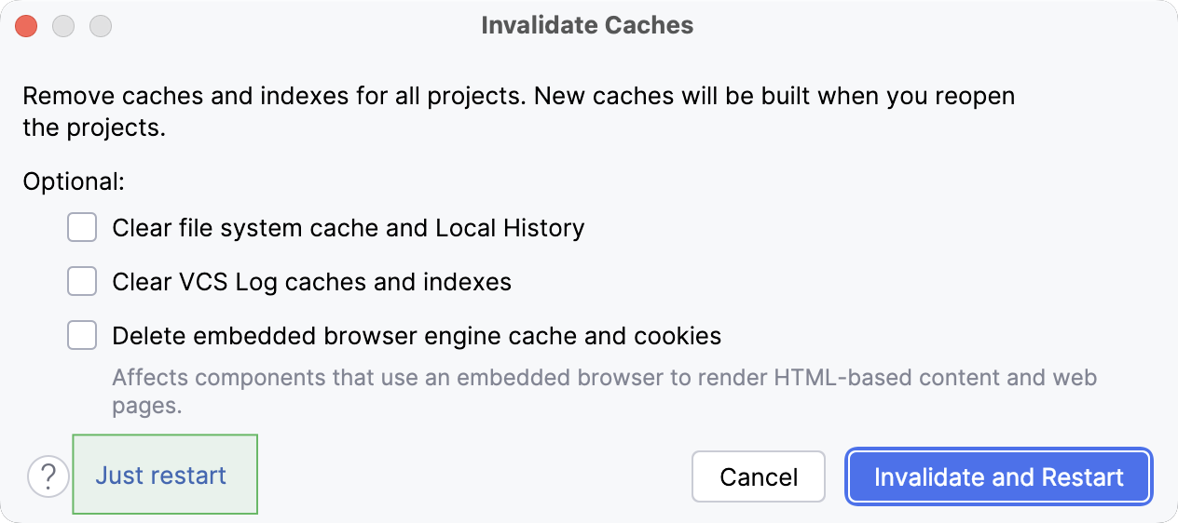Image resolution: width=1178 pixels, height=523 pixels.
Task: Click the empty title bar area right of title
Action: point(932,25)
